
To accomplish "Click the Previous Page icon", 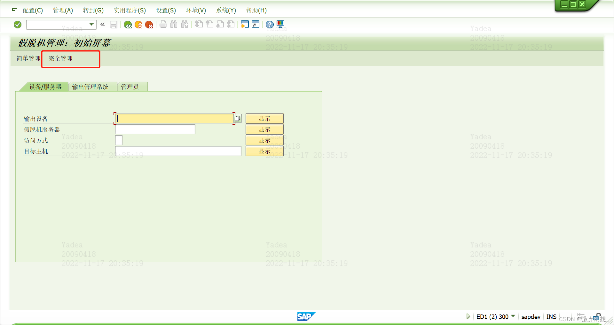I will click(209, 24).
